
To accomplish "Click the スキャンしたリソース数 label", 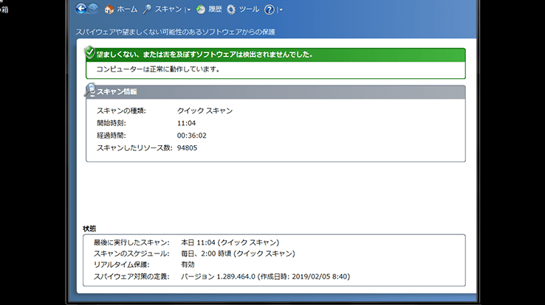I will 134,148.
